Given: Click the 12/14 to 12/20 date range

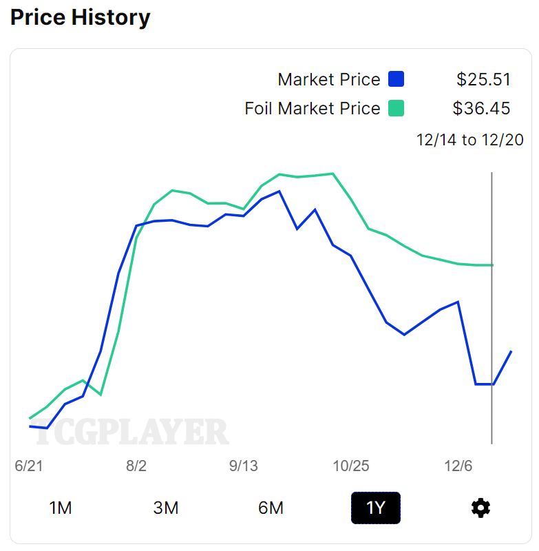Looking at the screenshot, I should pos(470,141).
